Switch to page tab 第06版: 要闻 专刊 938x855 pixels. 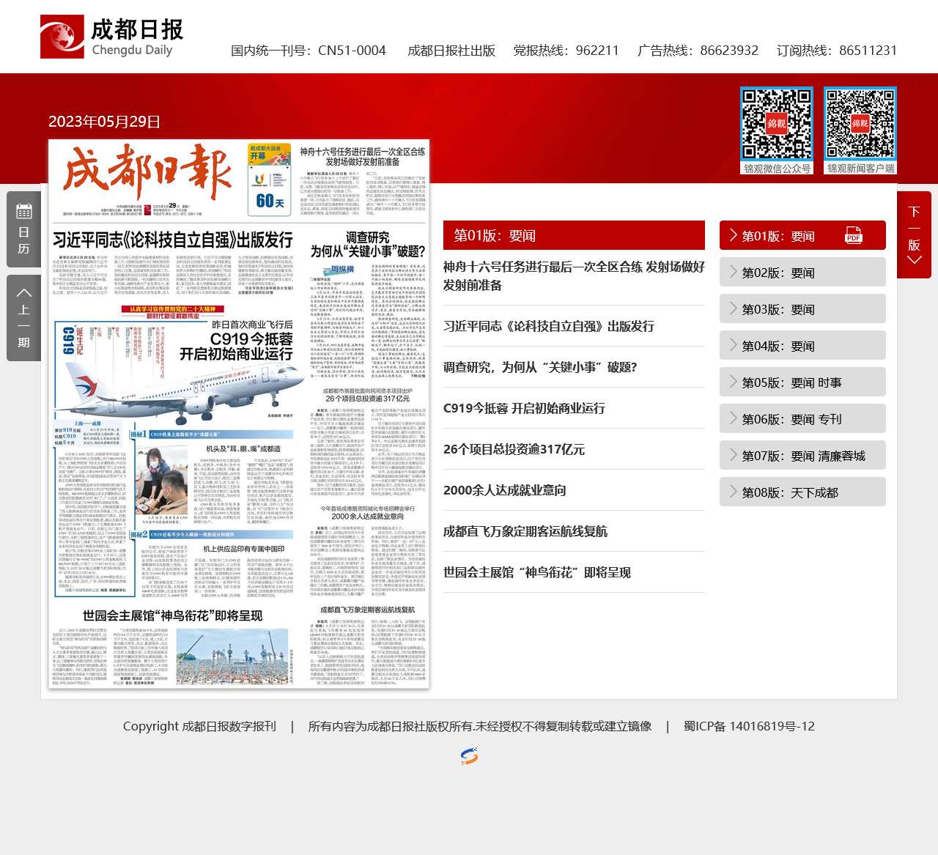[802, 418]
